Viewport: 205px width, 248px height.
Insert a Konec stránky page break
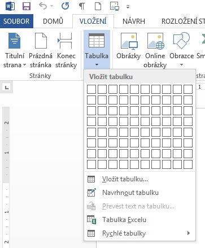[66, 50]
